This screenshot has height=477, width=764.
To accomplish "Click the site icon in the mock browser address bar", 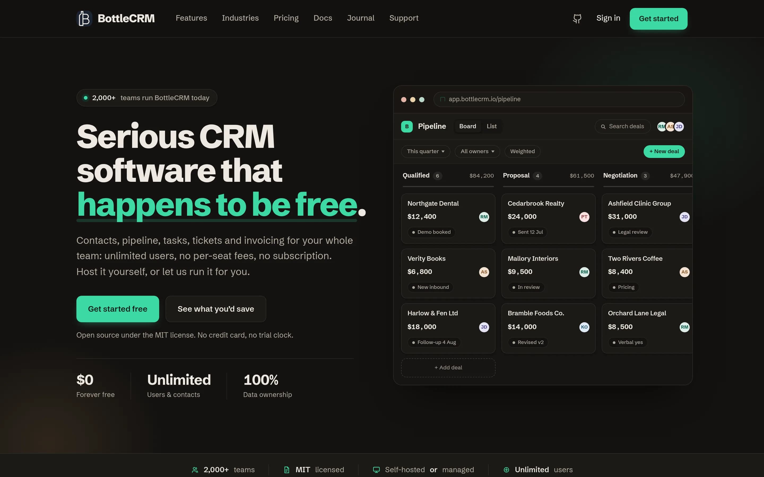I will pos(442,99).
